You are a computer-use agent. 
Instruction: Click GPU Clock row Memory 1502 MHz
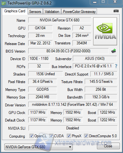pos(73,112)
